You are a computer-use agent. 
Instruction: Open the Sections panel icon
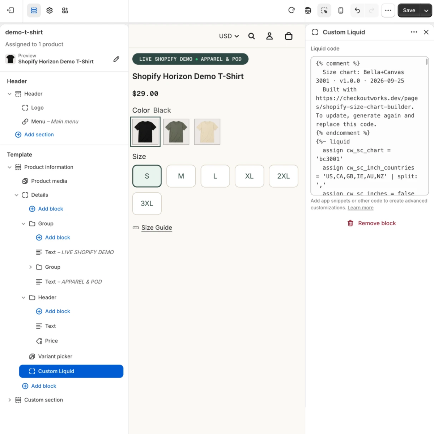tap(34, 10)
